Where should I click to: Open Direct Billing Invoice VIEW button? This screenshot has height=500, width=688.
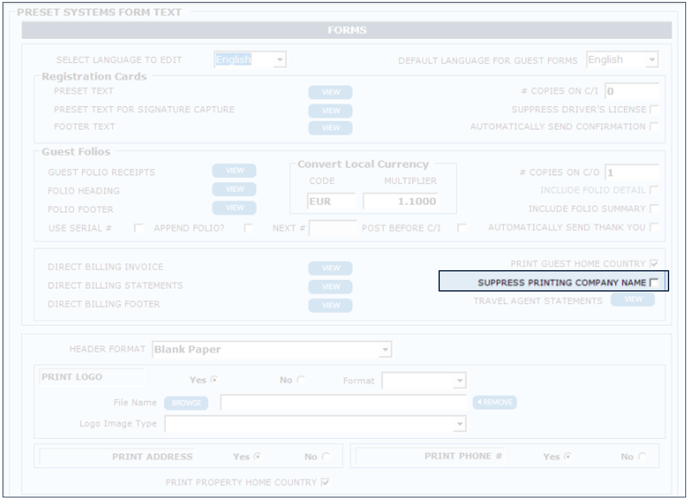pos(330,268)
